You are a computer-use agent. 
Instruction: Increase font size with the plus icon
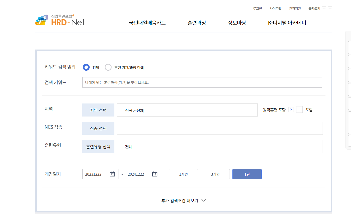[x=324, y=9]
